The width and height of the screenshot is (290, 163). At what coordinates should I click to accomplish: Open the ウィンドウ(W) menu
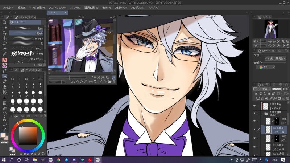click(x=137, y=8)
